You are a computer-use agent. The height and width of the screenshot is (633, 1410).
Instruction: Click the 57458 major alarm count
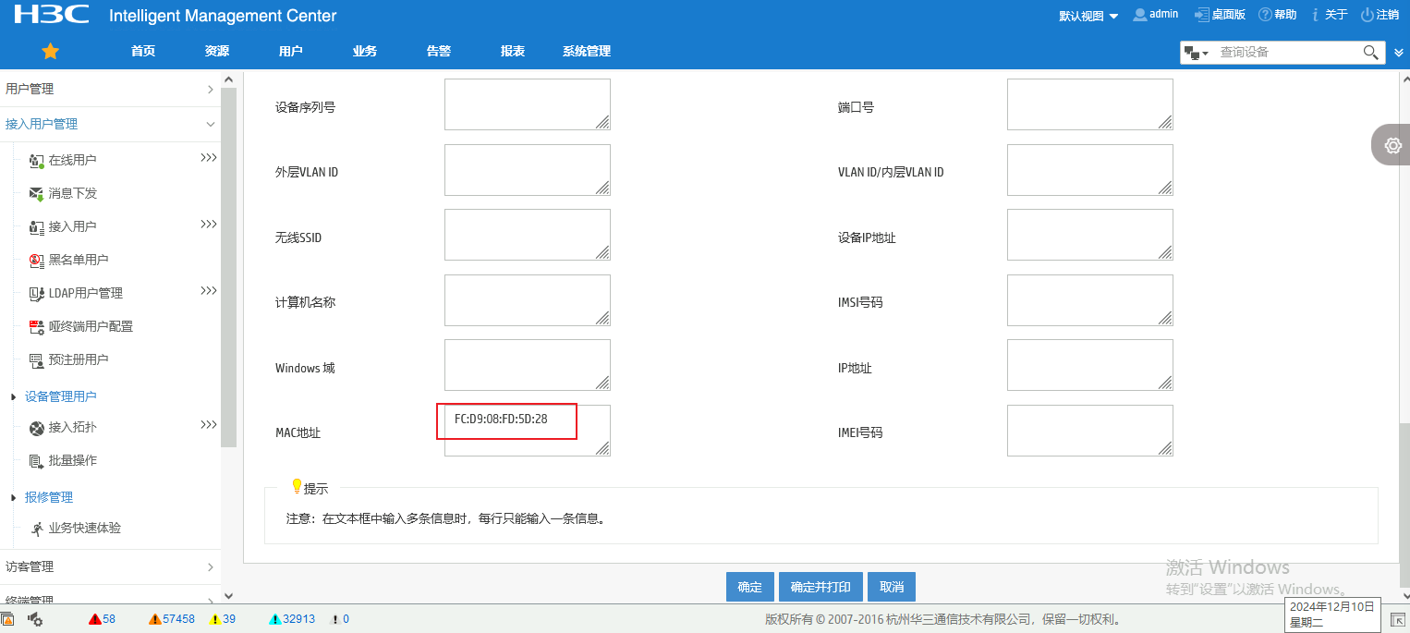click(178, 619)
